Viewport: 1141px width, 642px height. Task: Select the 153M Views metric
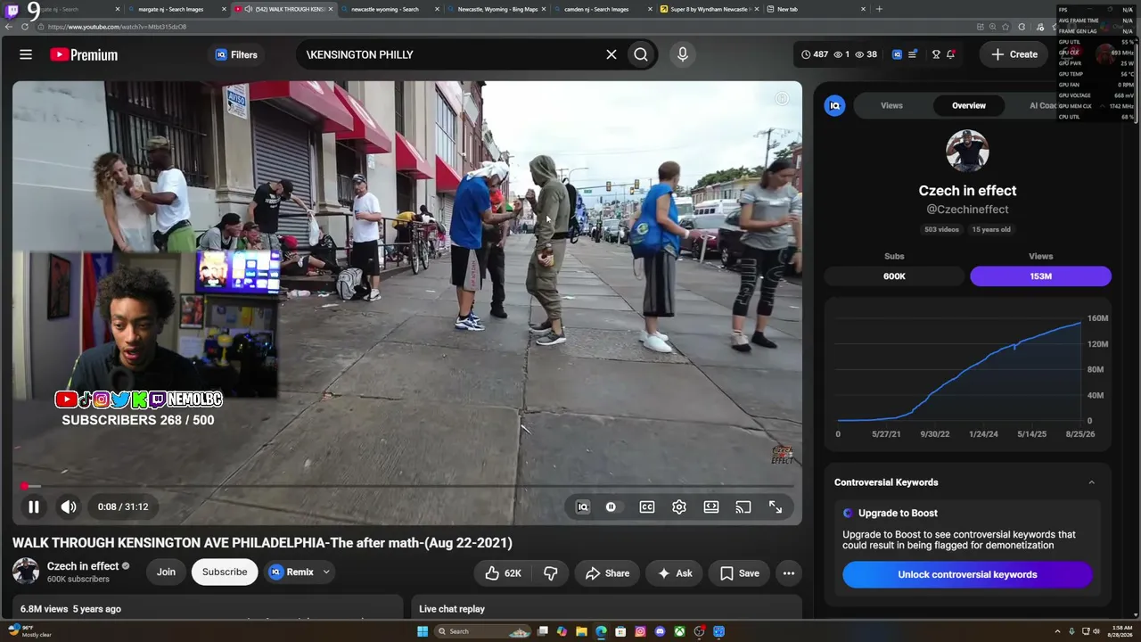1040,276
